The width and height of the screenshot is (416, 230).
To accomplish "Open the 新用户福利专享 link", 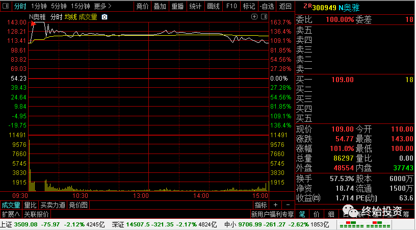I will tap(272, 214).
